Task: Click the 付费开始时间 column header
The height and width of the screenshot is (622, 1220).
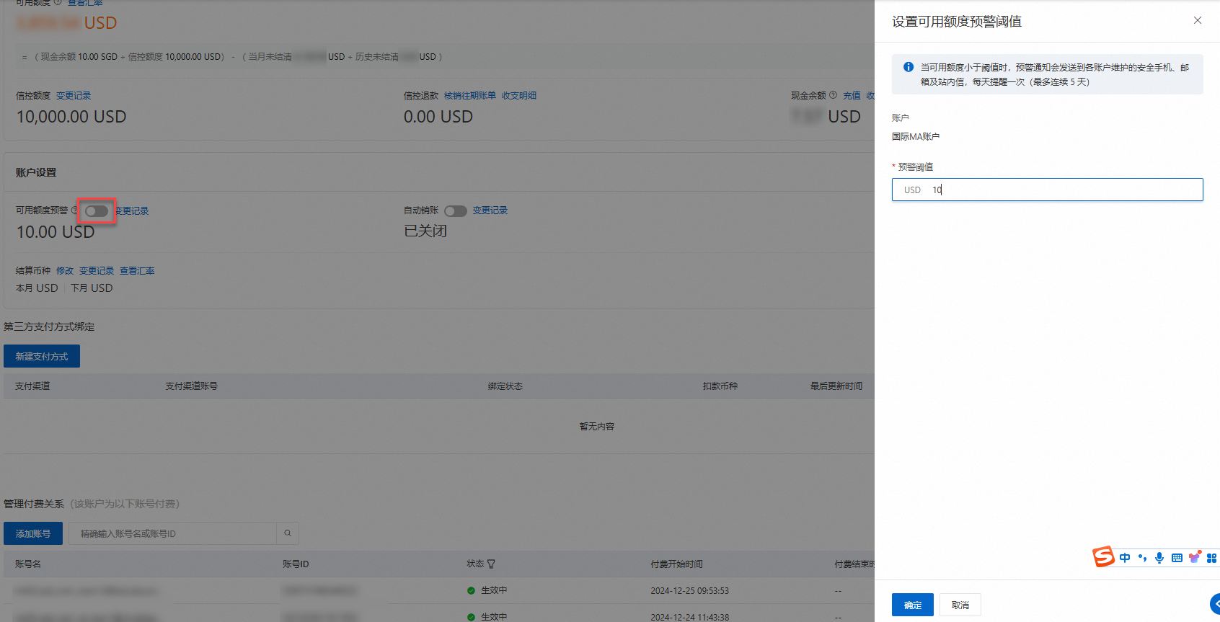Action: point(676,564)
